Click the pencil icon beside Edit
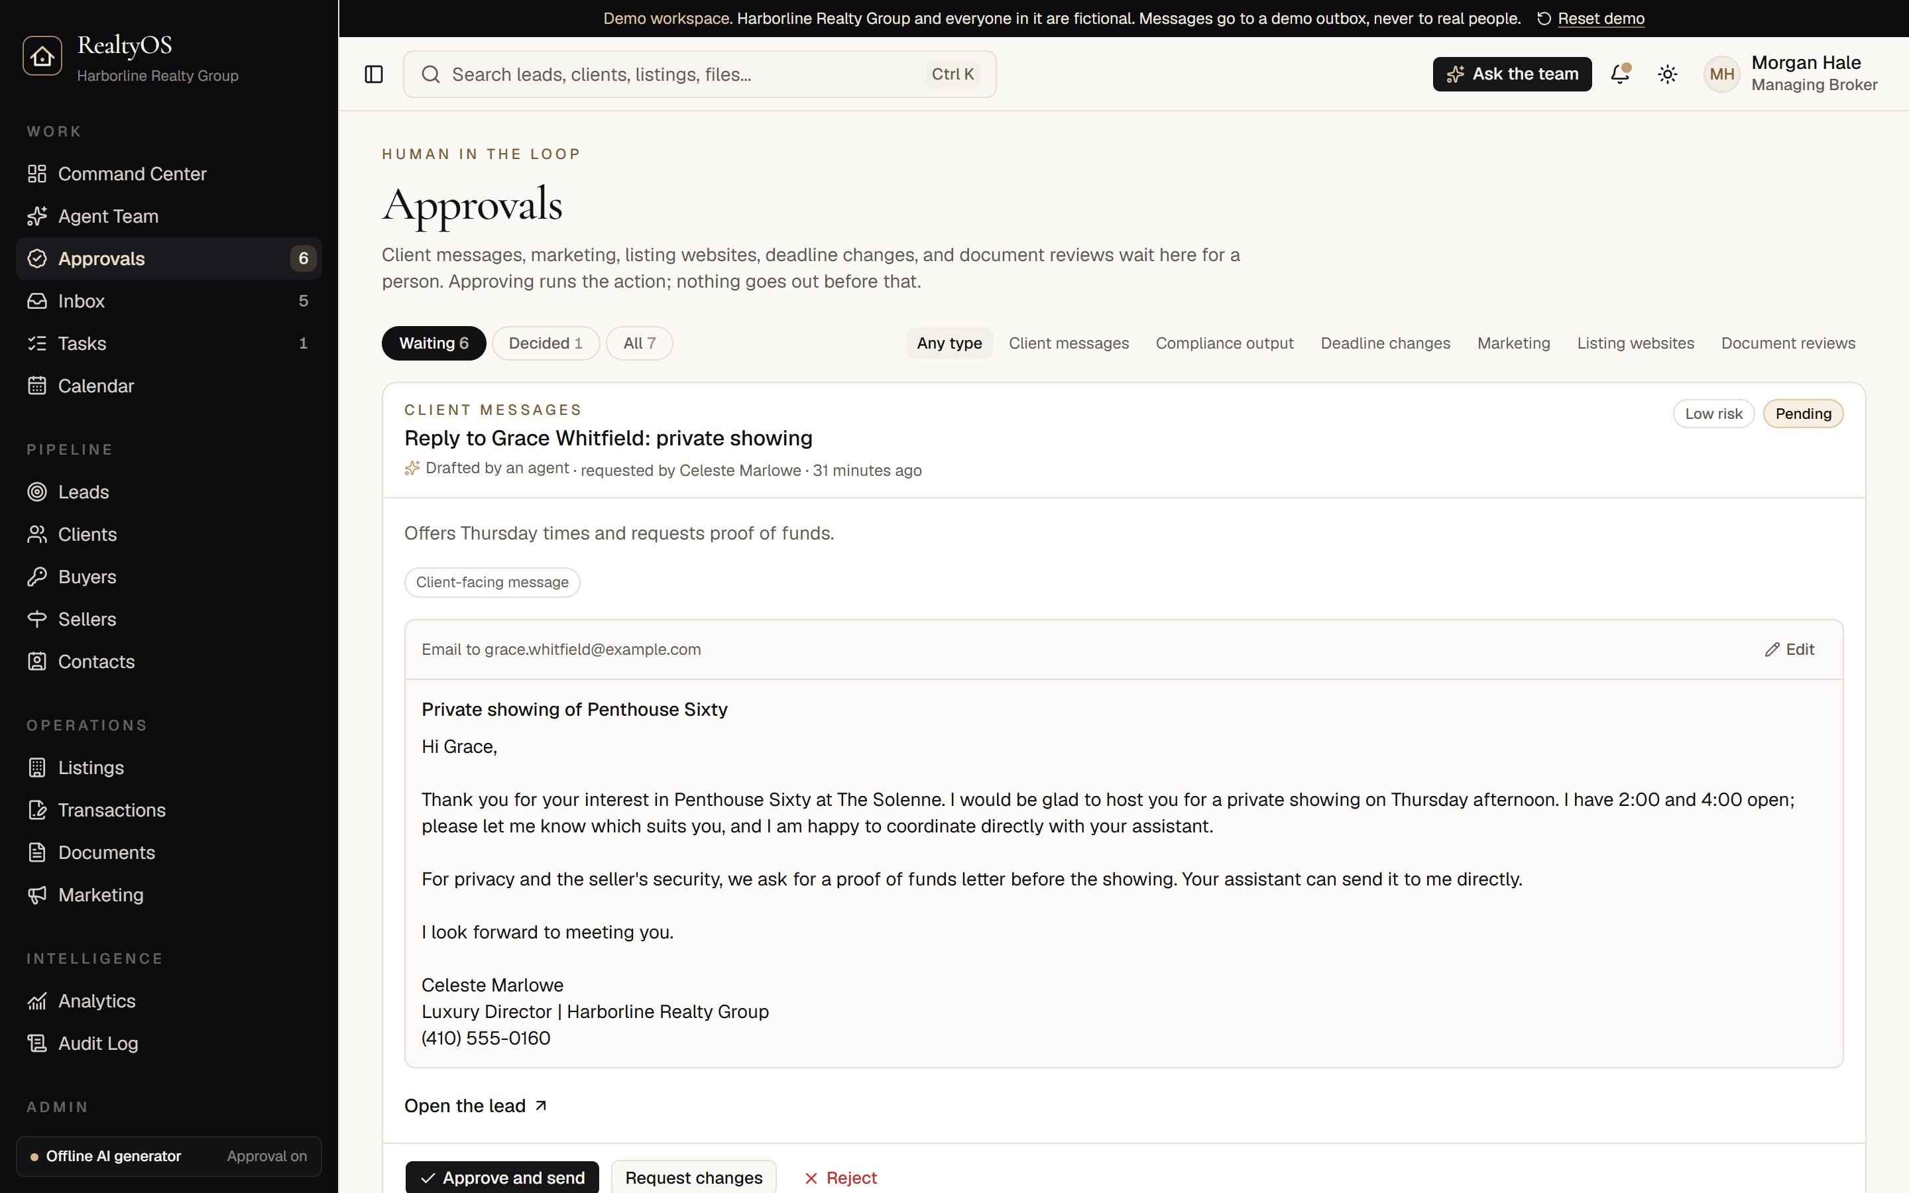1909x1193 pixels. pyautogui.click(x=1772, y=650)
